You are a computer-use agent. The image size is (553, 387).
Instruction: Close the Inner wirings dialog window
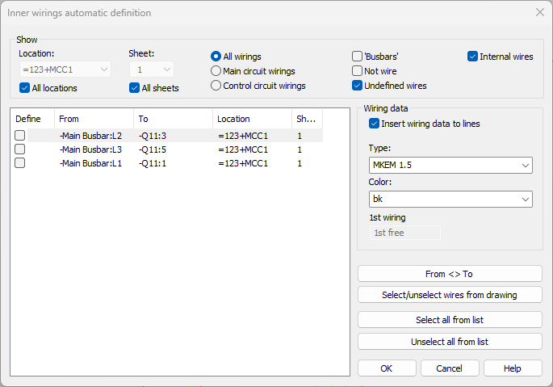click(539, 12)
